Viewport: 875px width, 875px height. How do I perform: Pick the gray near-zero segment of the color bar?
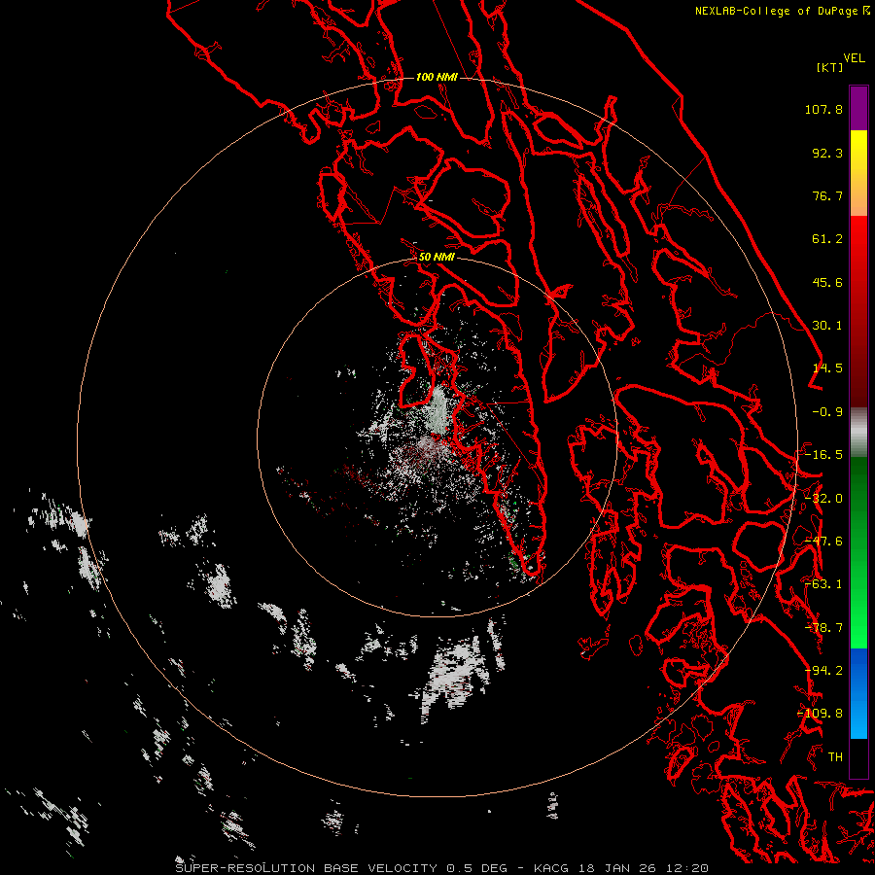858,433
